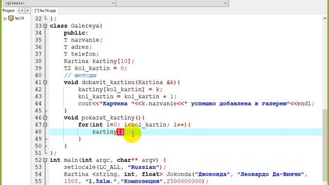Click the scroll up arrow of the editor scrollbar
The height and width of the screenshot is (185, 329).
[325, 18]
